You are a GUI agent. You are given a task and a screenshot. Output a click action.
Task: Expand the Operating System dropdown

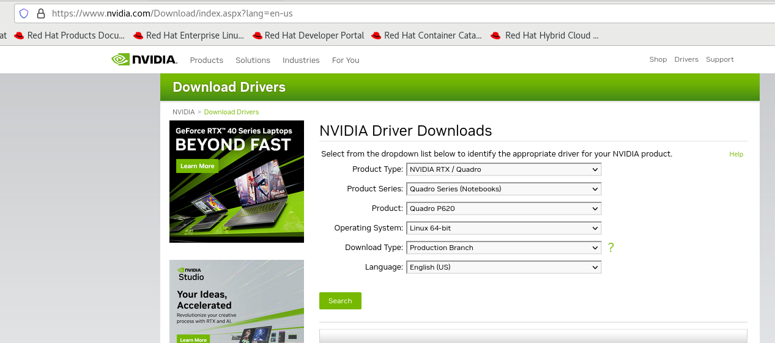coord(504,228)
